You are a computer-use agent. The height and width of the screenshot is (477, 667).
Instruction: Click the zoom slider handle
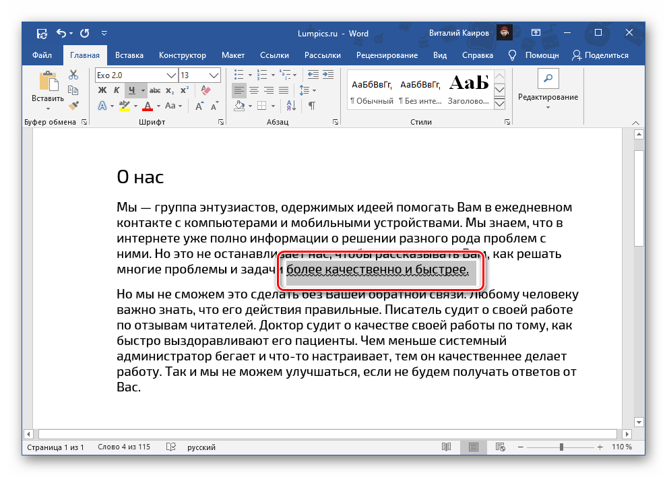pos(561,447)
